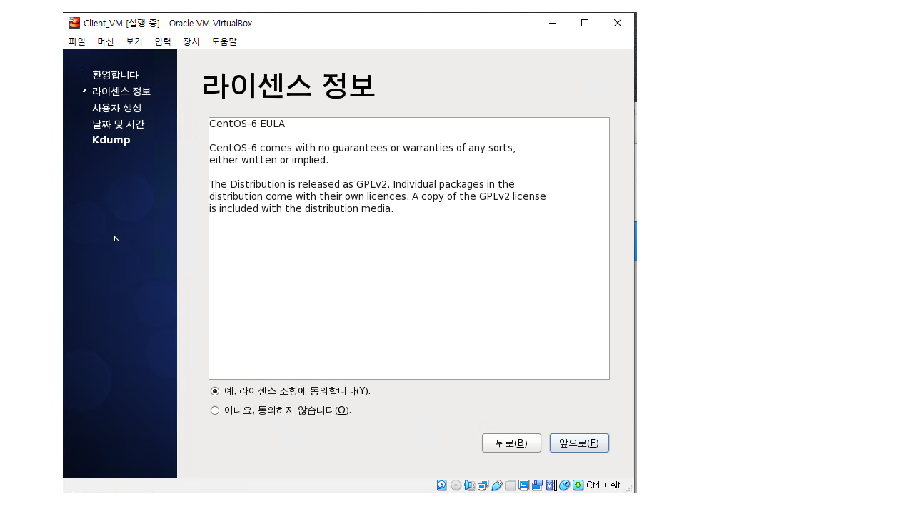Open the 머신 menu
The image size is (914, 514).
[x=106, y=41]
